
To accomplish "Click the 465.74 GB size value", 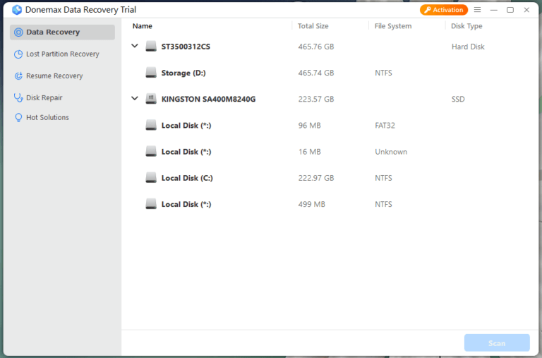I will point(316,73).
